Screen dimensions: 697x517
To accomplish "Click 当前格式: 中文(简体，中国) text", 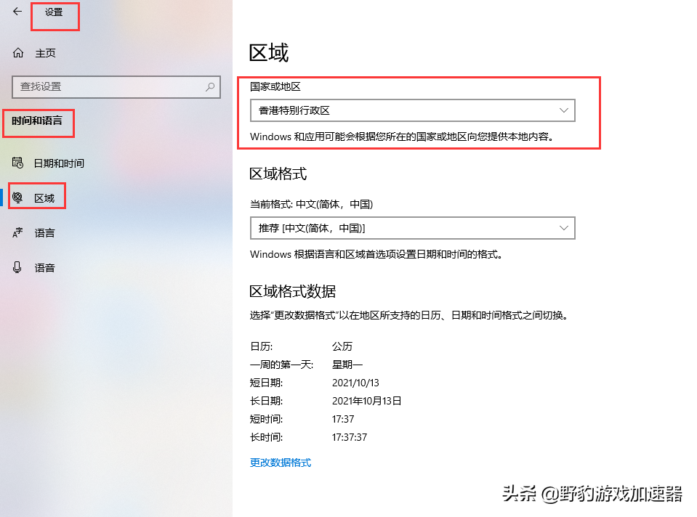I will click(x=311, y=204).
